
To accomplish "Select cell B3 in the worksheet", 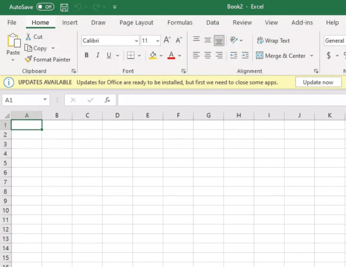I will [57, 144].
